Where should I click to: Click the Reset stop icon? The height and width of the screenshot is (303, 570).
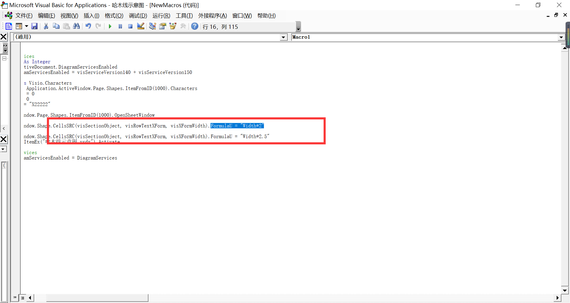(x=130, y=26)
